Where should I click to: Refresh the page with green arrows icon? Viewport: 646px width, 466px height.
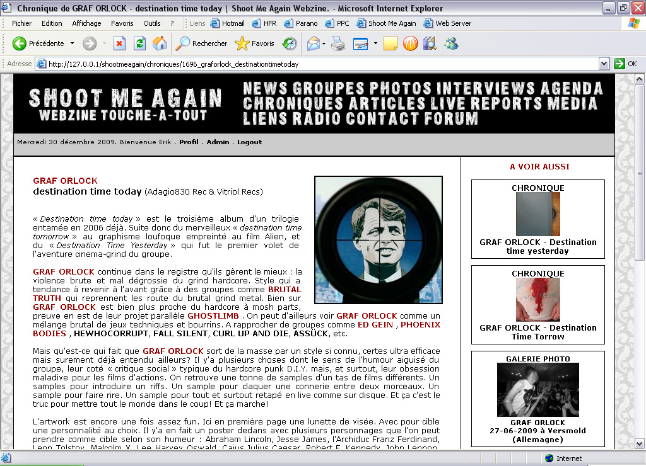click(139, 43)
